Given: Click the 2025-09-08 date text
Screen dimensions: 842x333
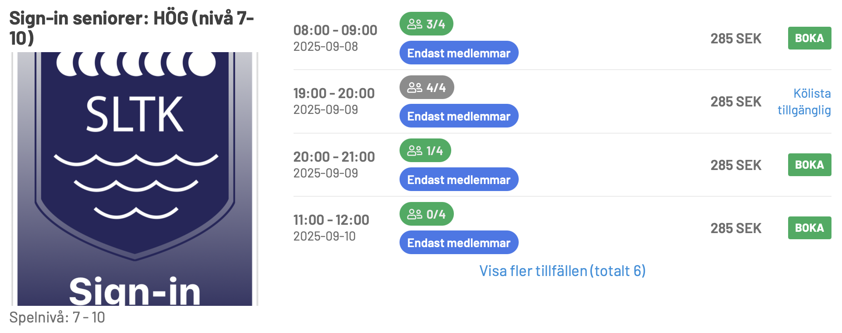Looking at the screenshot, I should [325, 46].
